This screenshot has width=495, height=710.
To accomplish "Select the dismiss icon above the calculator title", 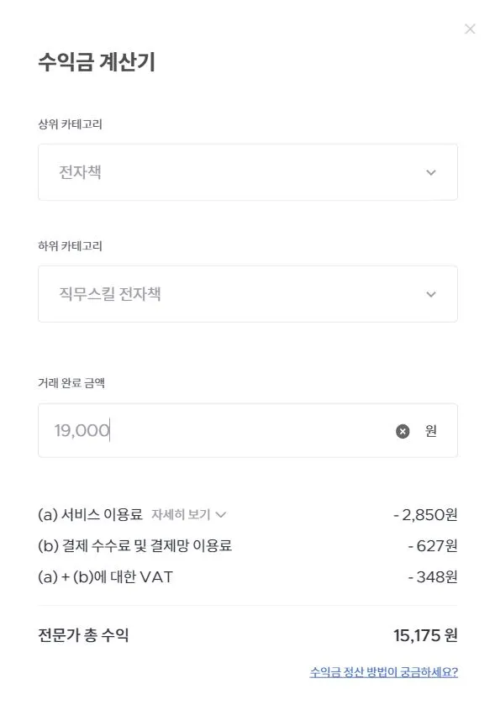I will tap(470, 29).
